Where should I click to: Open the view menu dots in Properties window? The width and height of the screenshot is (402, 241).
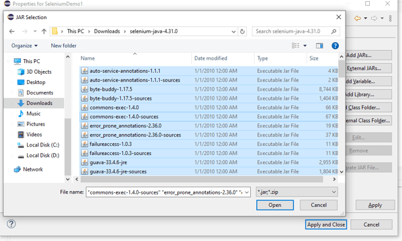pos(390,18)
